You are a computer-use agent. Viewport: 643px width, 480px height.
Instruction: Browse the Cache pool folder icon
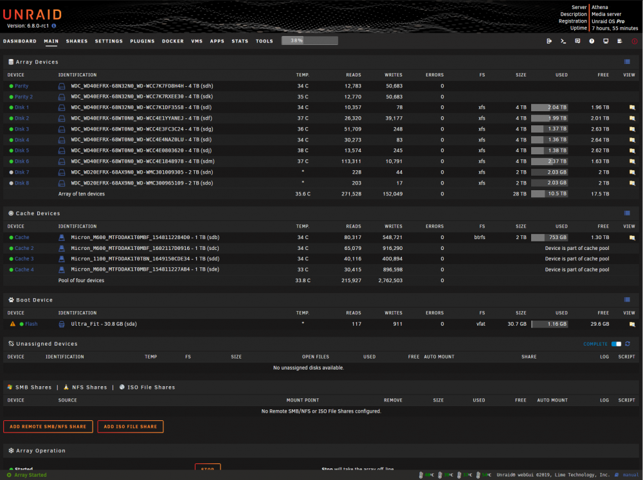(x=632, y=237)
